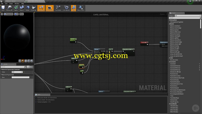Click the Show button in viewport
Screen dimensions: 202x114
tap(21, 14)
